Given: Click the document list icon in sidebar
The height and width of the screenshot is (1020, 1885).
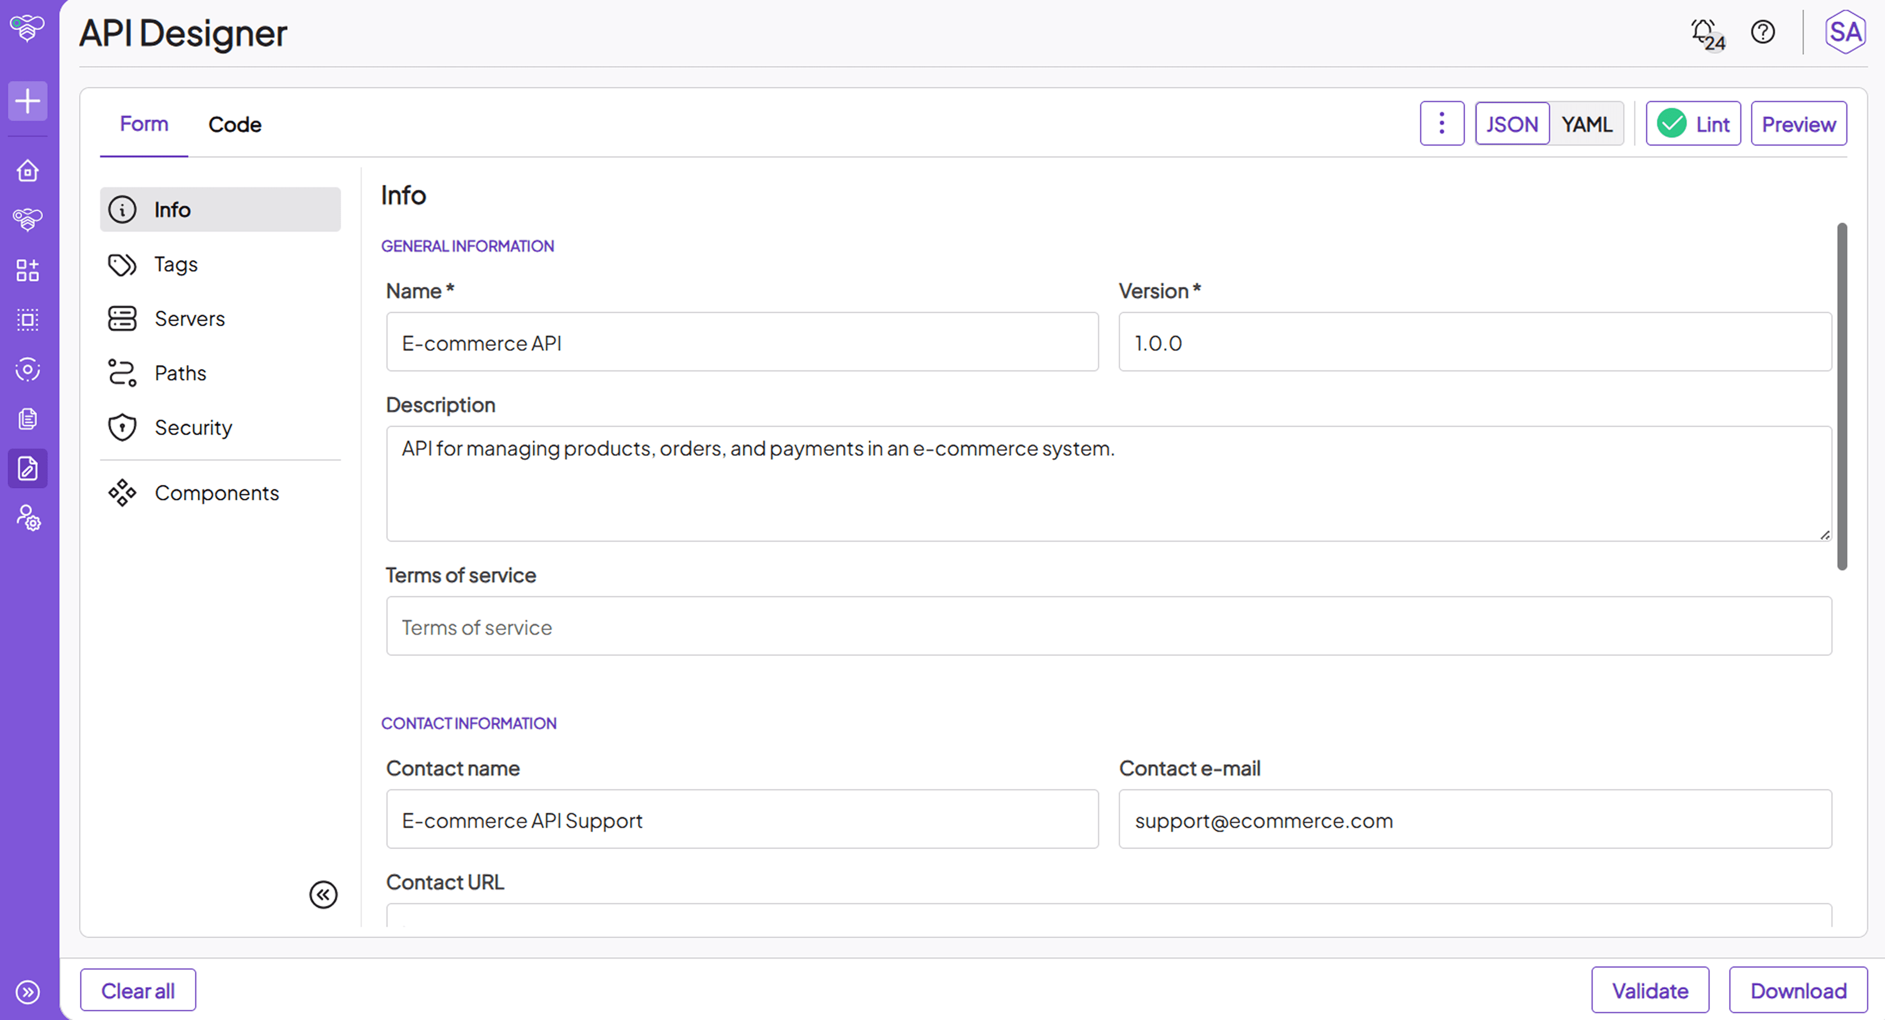Looking at the screenshot, I should coord(28,419).
